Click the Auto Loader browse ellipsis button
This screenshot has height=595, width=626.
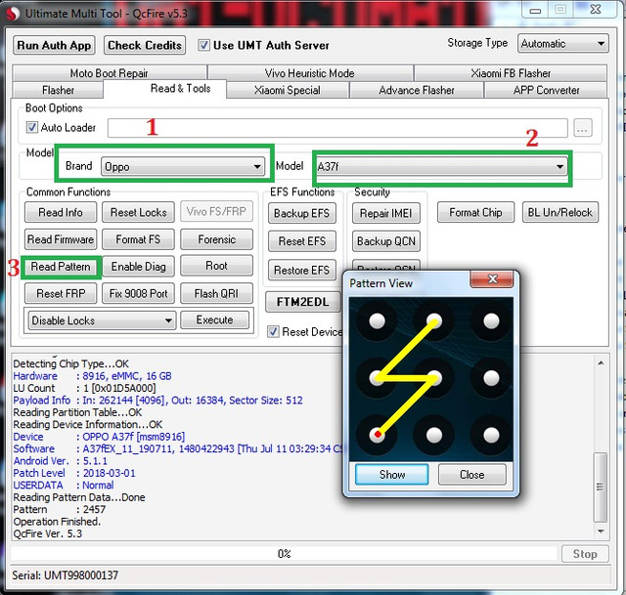pyautogui.click(x=583, y=128)
